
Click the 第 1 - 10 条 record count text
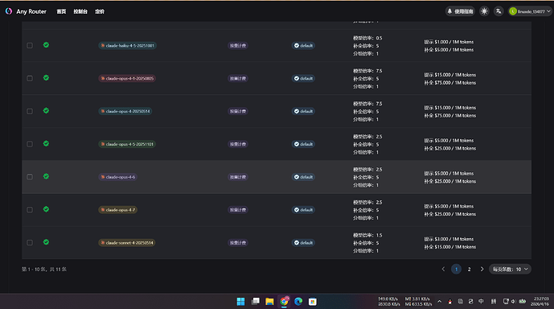(x=44, y=270)
